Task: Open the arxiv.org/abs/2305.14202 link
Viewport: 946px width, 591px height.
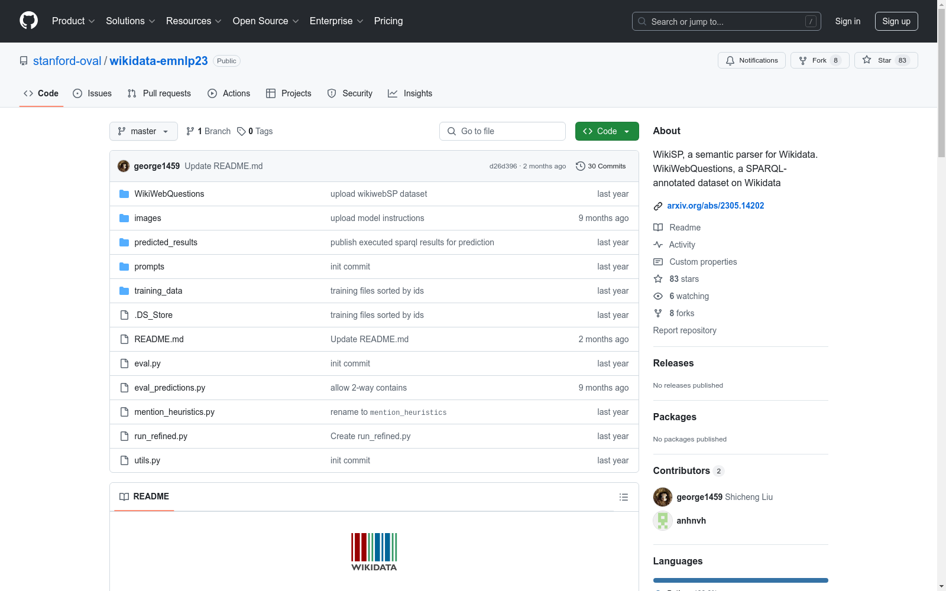Action: (715, 206)
